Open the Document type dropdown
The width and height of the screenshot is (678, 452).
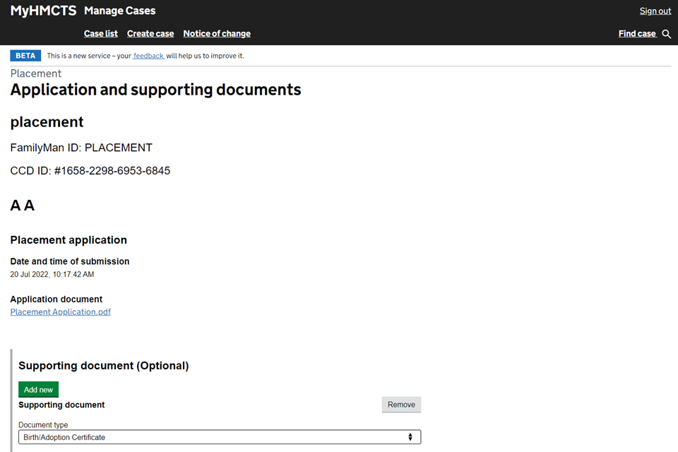[219, 437]
